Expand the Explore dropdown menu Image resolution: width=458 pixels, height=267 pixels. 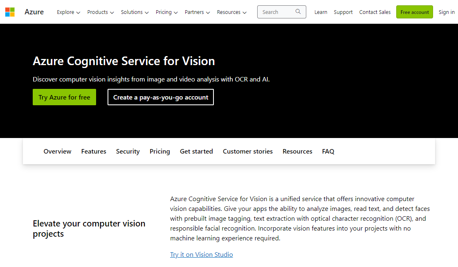[x=68, y=12]
